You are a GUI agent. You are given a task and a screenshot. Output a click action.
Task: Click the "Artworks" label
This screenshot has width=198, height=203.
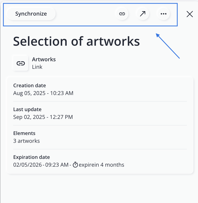coord(44,59)
